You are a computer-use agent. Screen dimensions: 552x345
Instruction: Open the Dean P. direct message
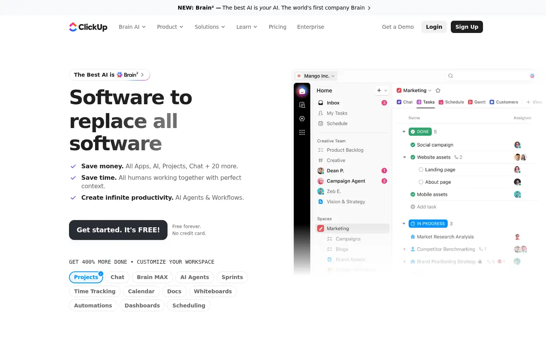(x=352, y=171)
